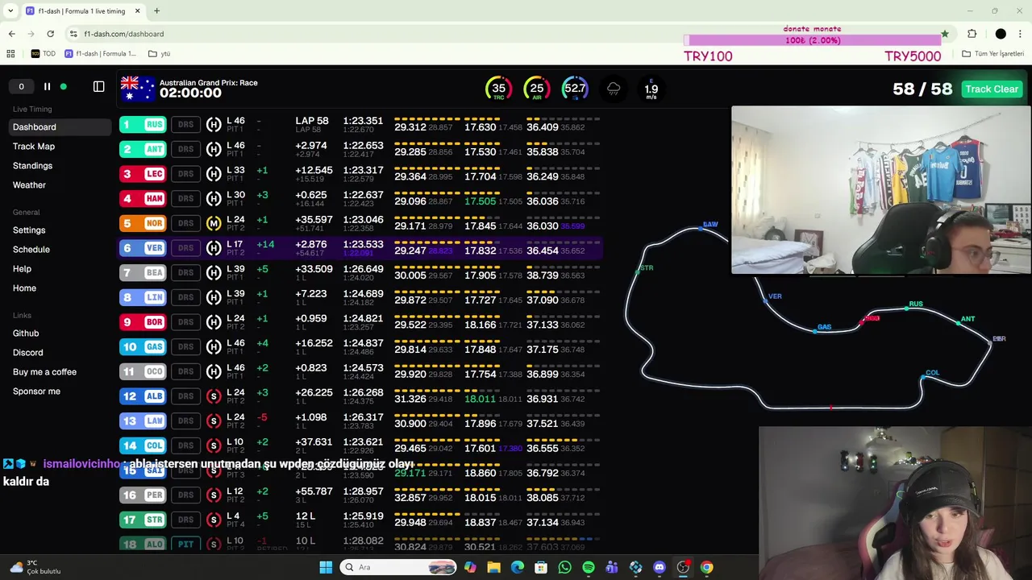Go back in the browser
Image resolution: width=1032 pixels, height=580 pixels.
tap(11, 34)
